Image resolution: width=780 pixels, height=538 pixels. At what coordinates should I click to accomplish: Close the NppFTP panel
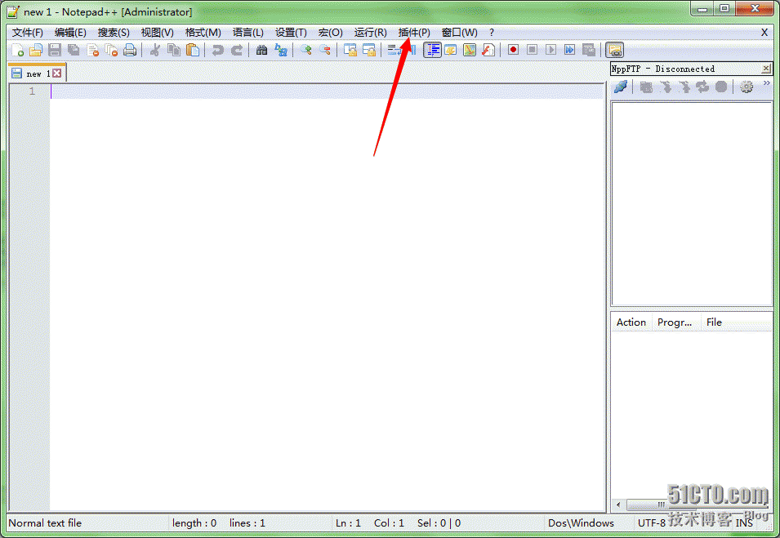click(x=766, y=69)
